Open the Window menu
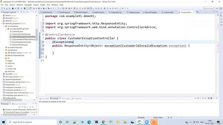Screen dimensions: 223x125 click(55, 5)
